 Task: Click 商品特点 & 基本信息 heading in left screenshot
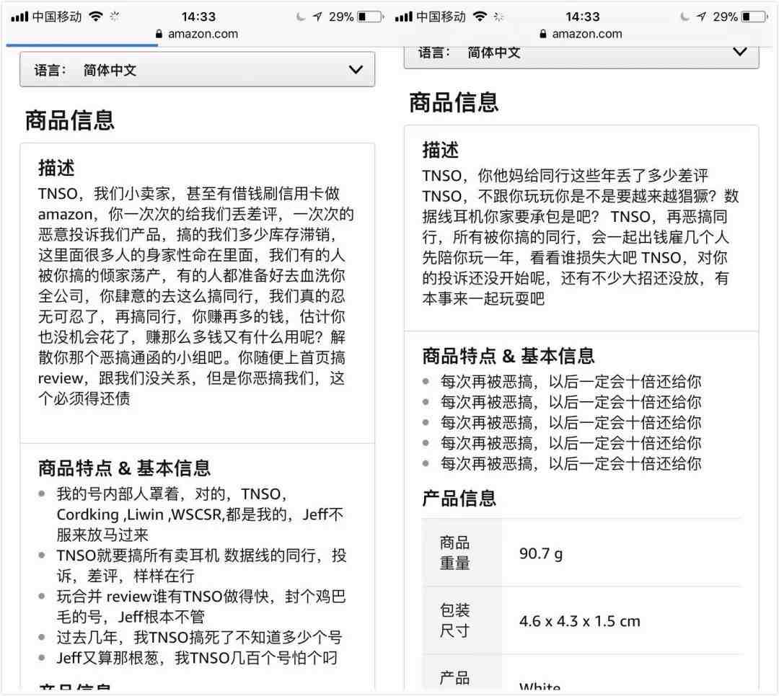[125, 468]
